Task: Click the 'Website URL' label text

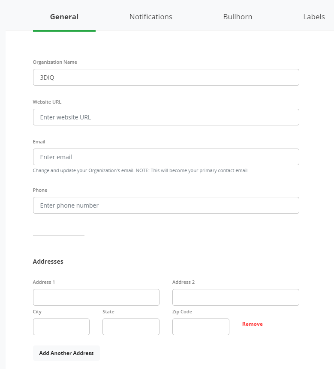Action: tap(47, 102)
